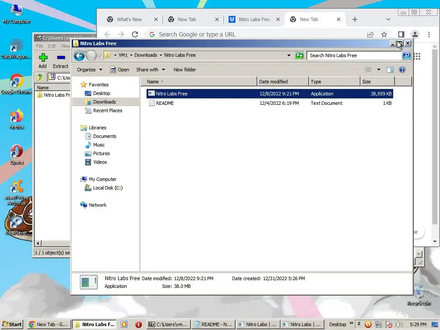Close the What's New Chrome tab
The width and height of the screenshot is (440, 330).
coord(156,19)
